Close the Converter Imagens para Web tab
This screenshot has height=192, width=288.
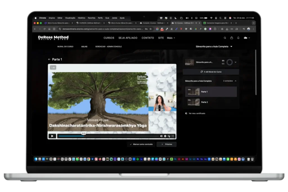(x=231, y=23)
